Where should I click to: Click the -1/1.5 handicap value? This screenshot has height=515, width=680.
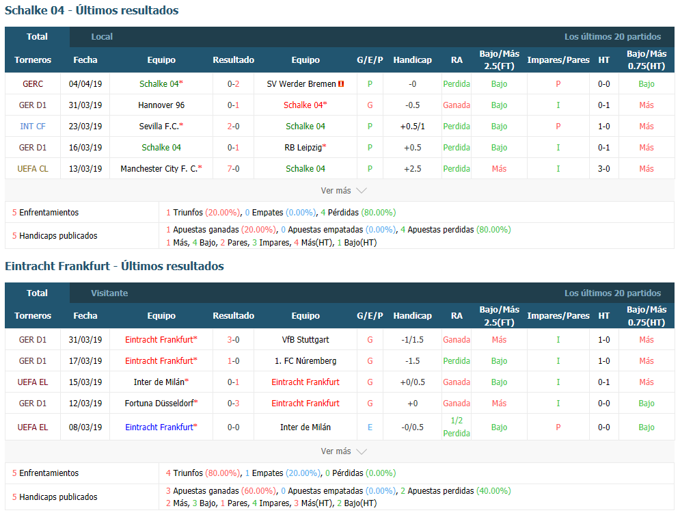click(412, 340)
